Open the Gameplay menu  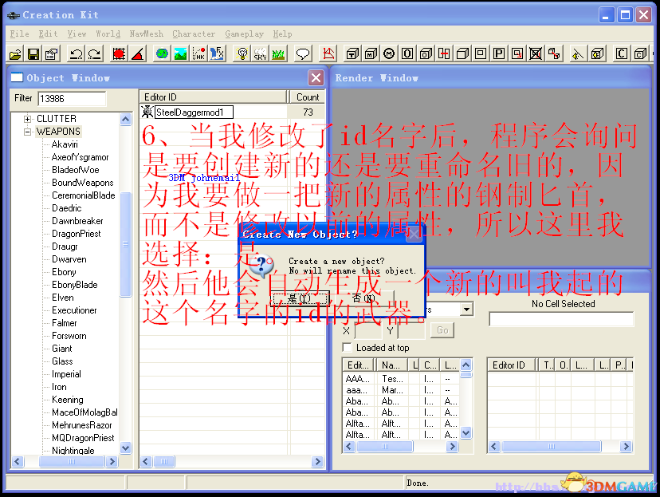click(244, 34)
